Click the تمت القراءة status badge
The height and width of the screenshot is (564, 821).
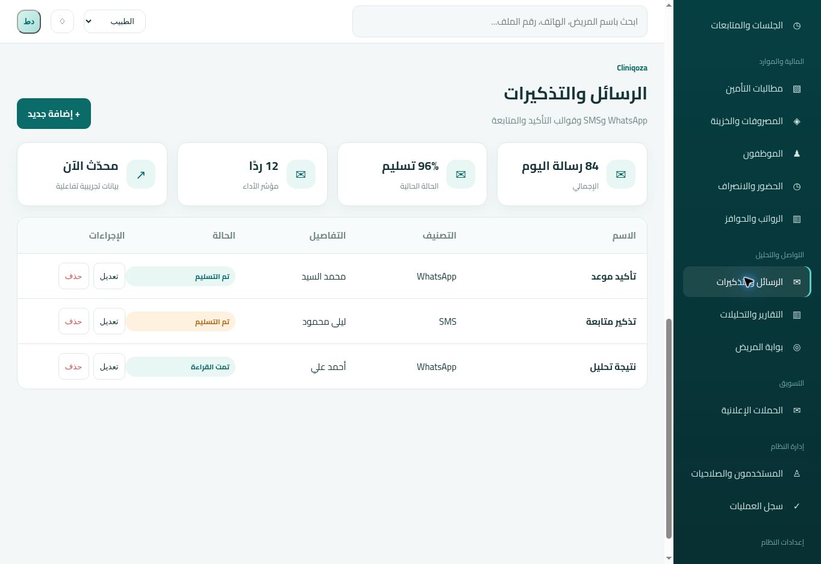click(180, 366)
